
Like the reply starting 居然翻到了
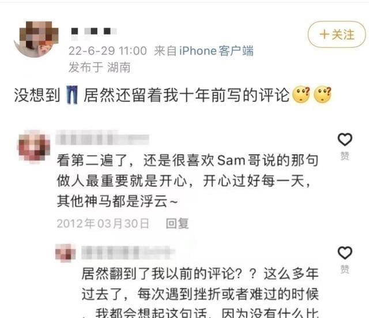click(x=345, y=253)
